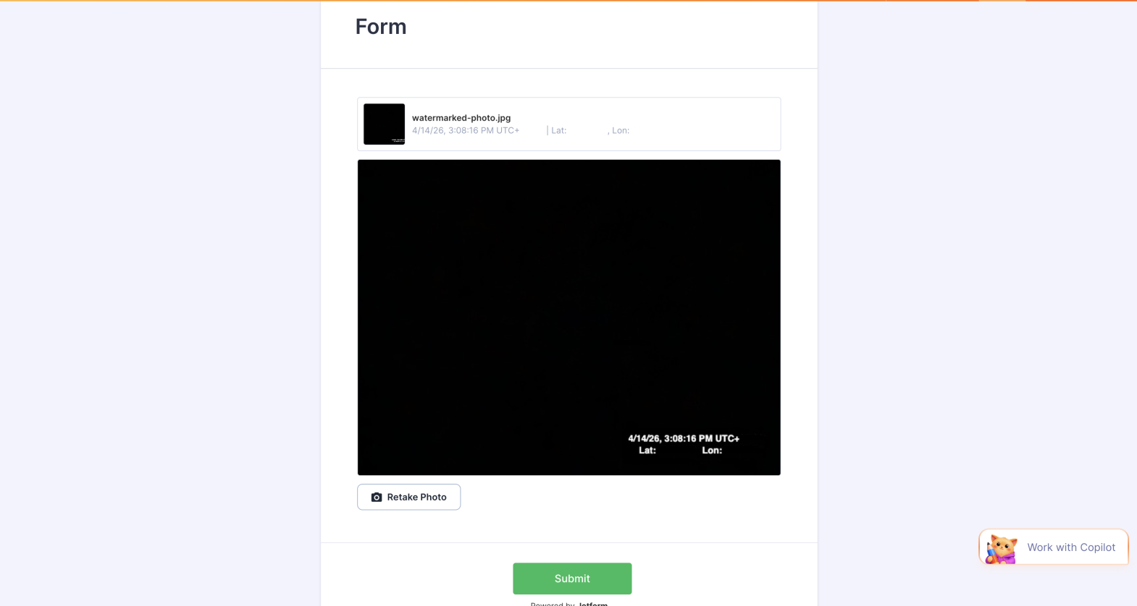The height and width of the screenshot is (606, 1137).
Task: Click the Powered by text at bottom
Action: 553,604
